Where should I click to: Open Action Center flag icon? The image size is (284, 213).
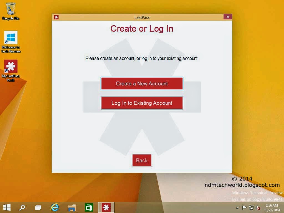[x=244, y=207]
